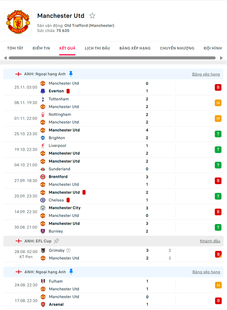Click the Arsenal team crest icon
The image size is (227, 310).
(43, 304)
